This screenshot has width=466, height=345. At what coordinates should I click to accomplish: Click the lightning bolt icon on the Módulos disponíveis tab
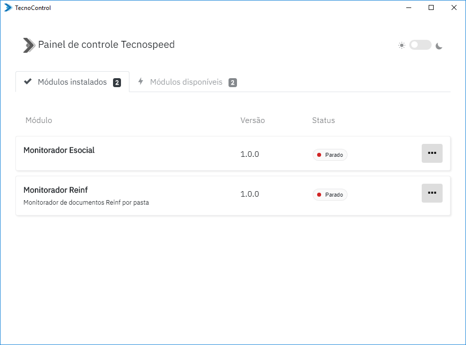(x=141, y=82)
